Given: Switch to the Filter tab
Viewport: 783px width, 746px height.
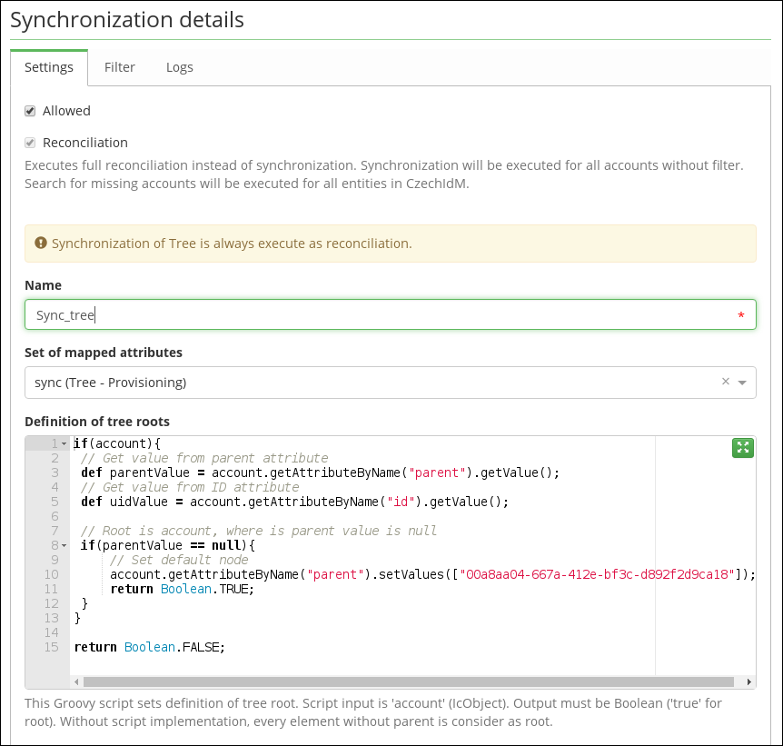Looking at the screenshot, I should click(x=119, y=67).
